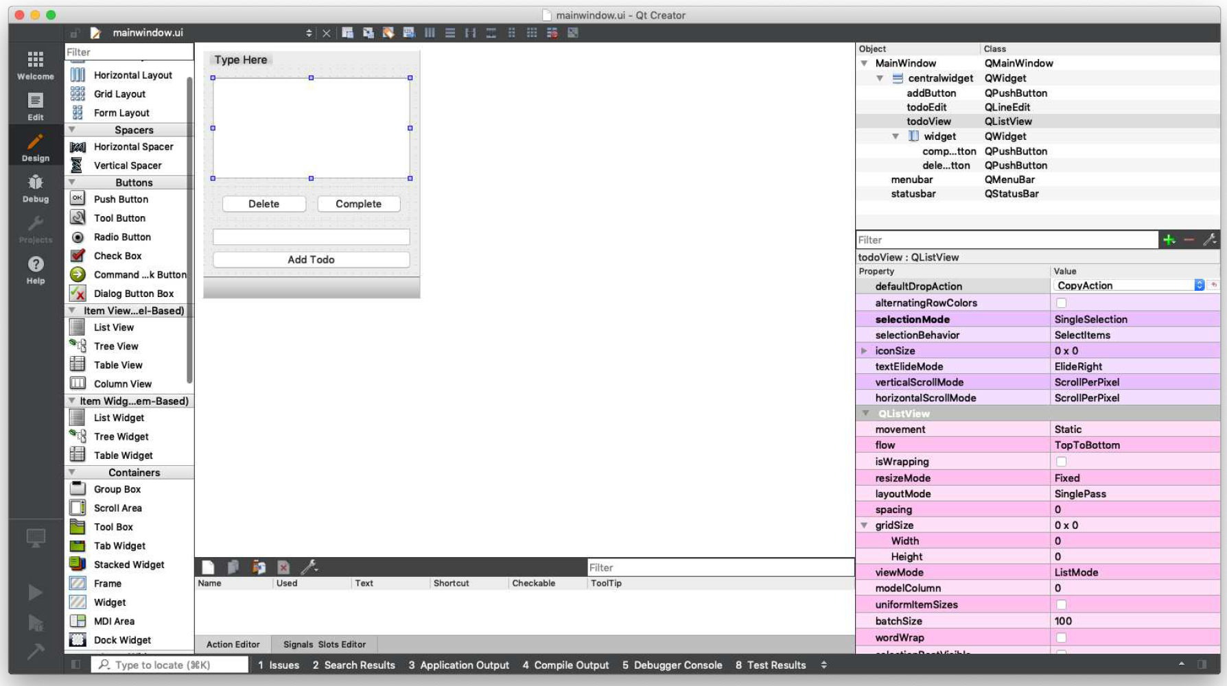The image size is (1227, 686).
Task: Add dynamic property with green plus
Action: point(1169,239)
